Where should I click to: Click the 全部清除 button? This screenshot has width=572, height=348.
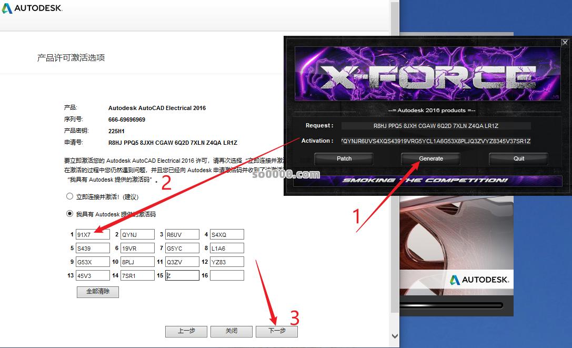98,291
